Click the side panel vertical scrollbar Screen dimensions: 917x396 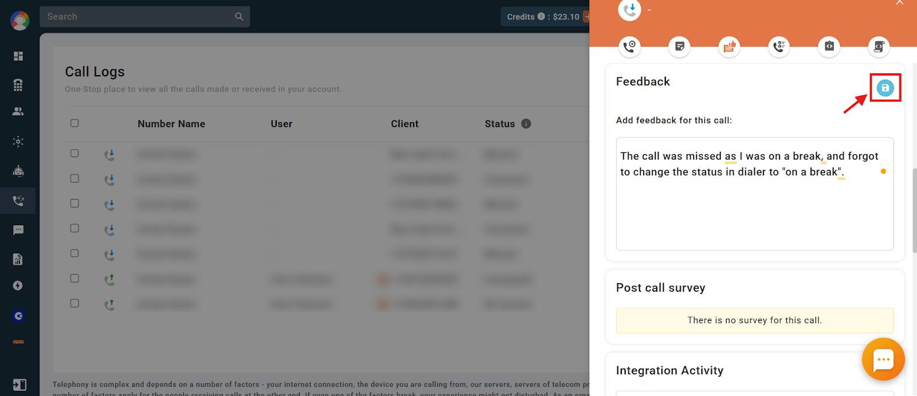click(x=914, y=210)
